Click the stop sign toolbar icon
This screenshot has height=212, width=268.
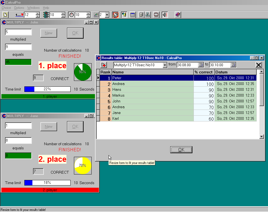156,15
